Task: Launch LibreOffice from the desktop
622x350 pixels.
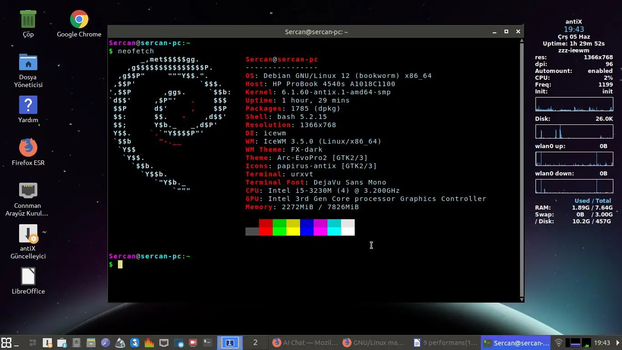Action: click(x=28, y=281)
